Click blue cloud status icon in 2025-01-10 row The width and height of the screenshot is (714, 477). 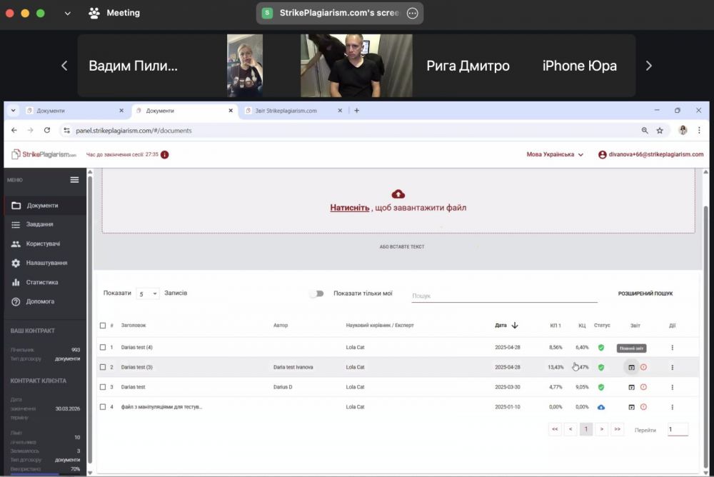tap(601, 407)
